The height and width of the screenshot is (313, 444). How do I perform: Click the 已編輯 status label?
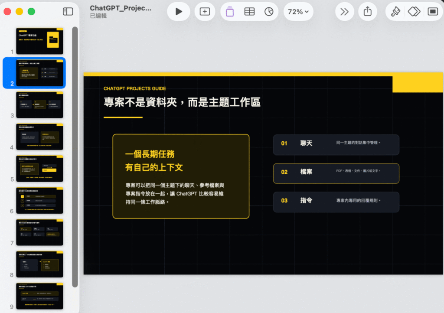click(98, 16)
